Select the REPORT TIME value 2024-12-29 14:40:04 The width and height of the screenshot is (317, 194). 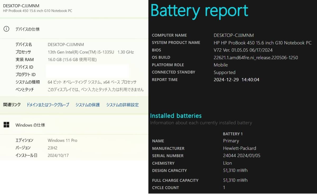coord(236,80)
